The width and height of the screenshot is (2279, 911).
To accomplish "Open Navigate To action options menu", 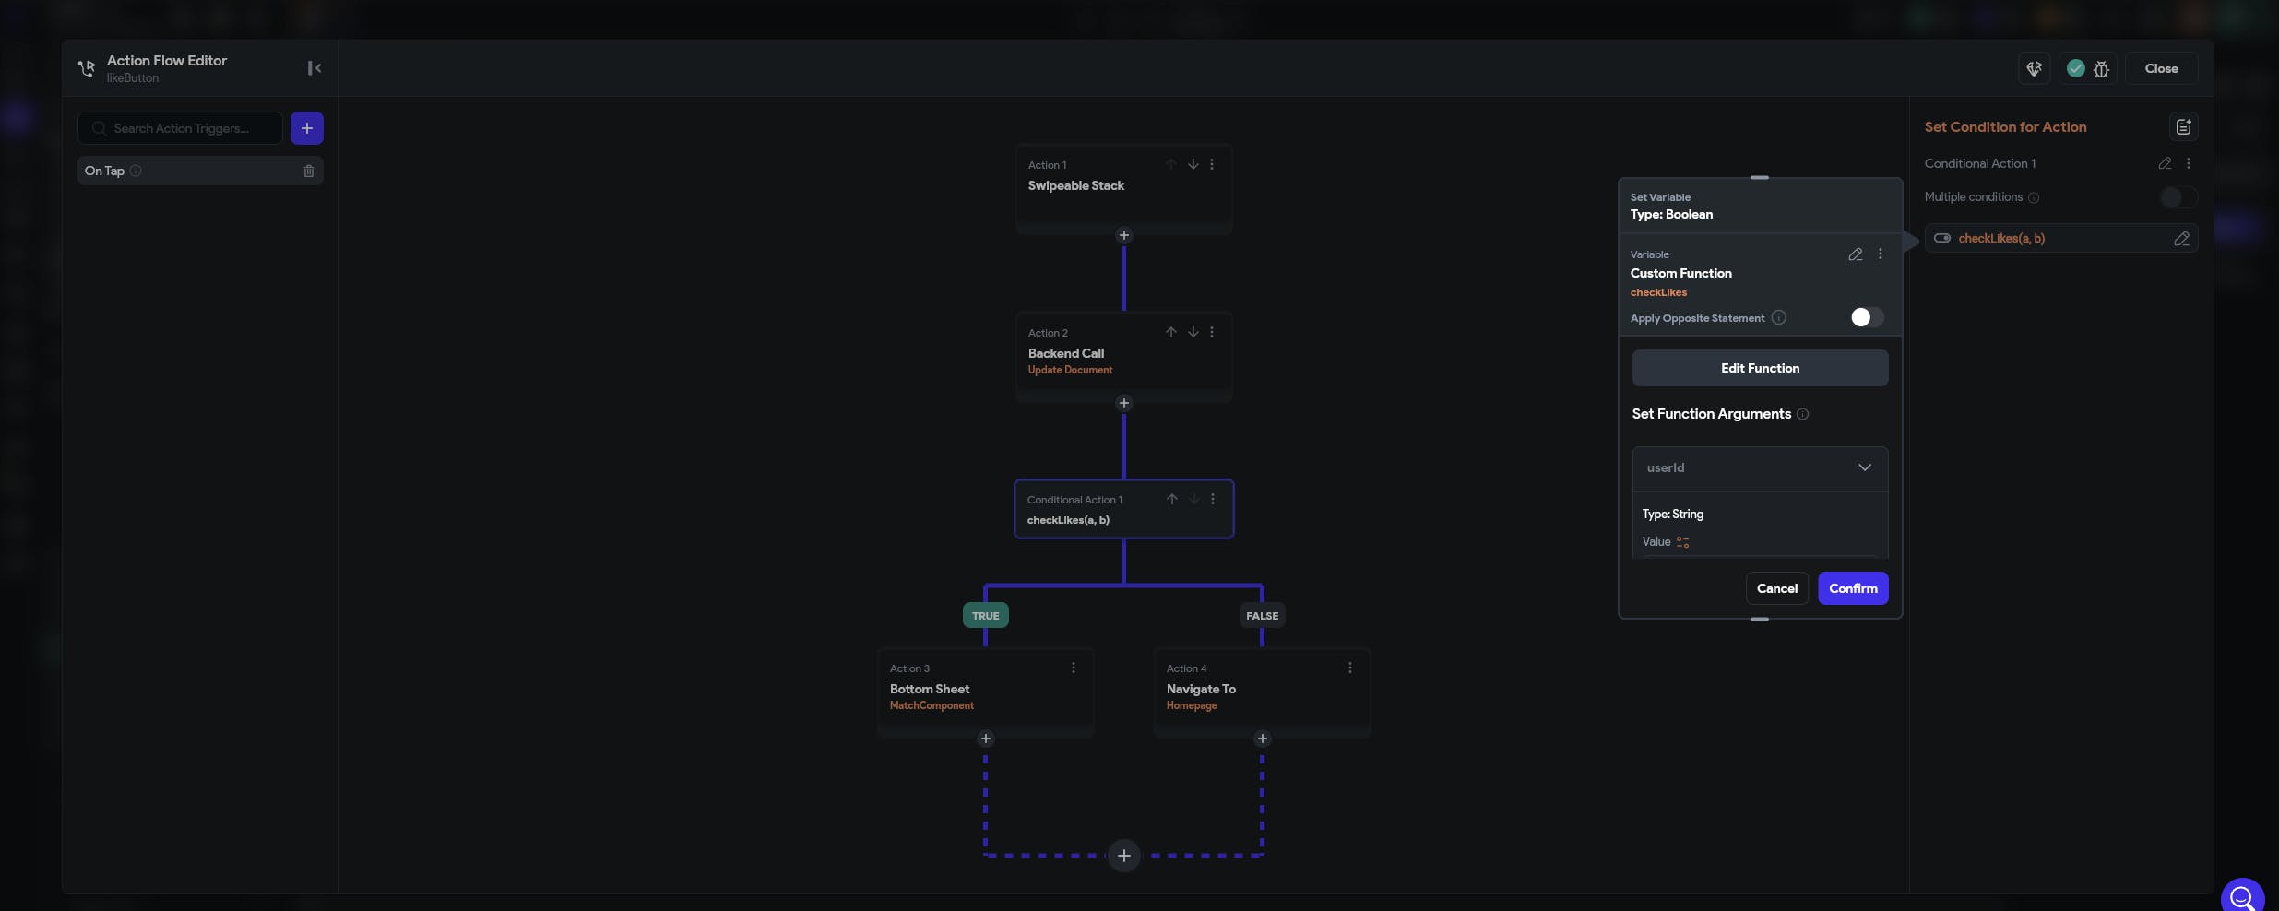I will click(1350, 668).
